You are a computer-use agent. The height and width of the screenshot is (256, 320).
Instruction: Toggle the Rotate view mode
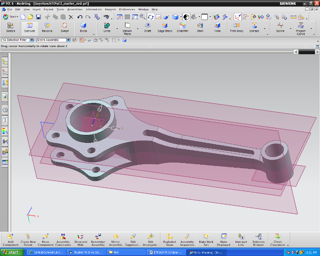[151, 17]
